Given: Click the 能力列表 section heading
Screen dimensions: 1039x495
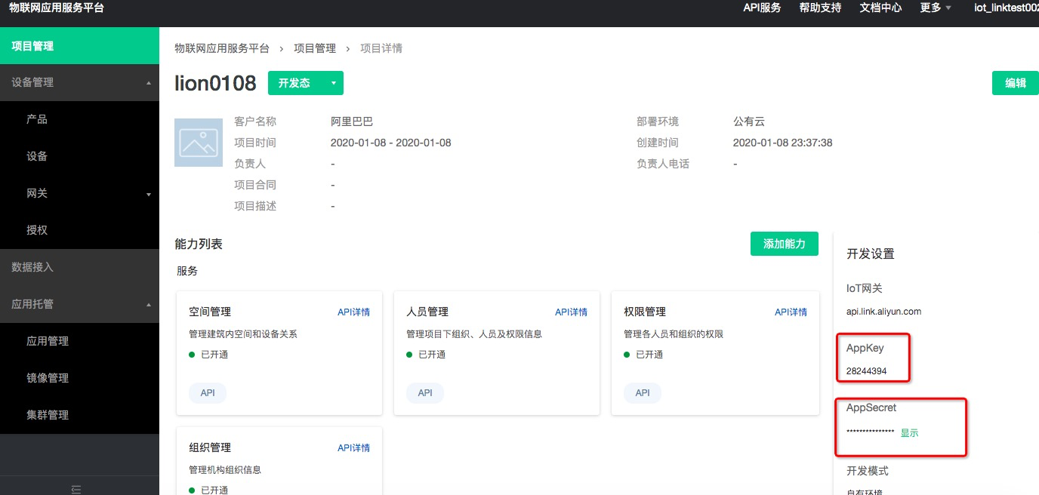Looking at the screenshot, I should click(199, 244).
